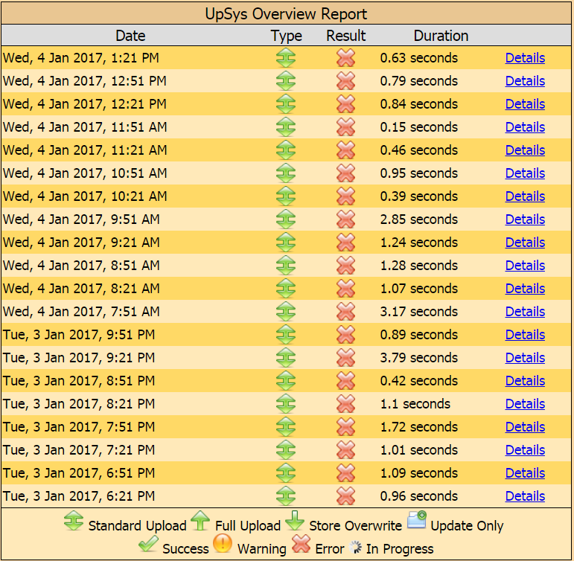Select the 2.85 seconds duration cell
Screen dimensions: 574x561
[419, 219]
